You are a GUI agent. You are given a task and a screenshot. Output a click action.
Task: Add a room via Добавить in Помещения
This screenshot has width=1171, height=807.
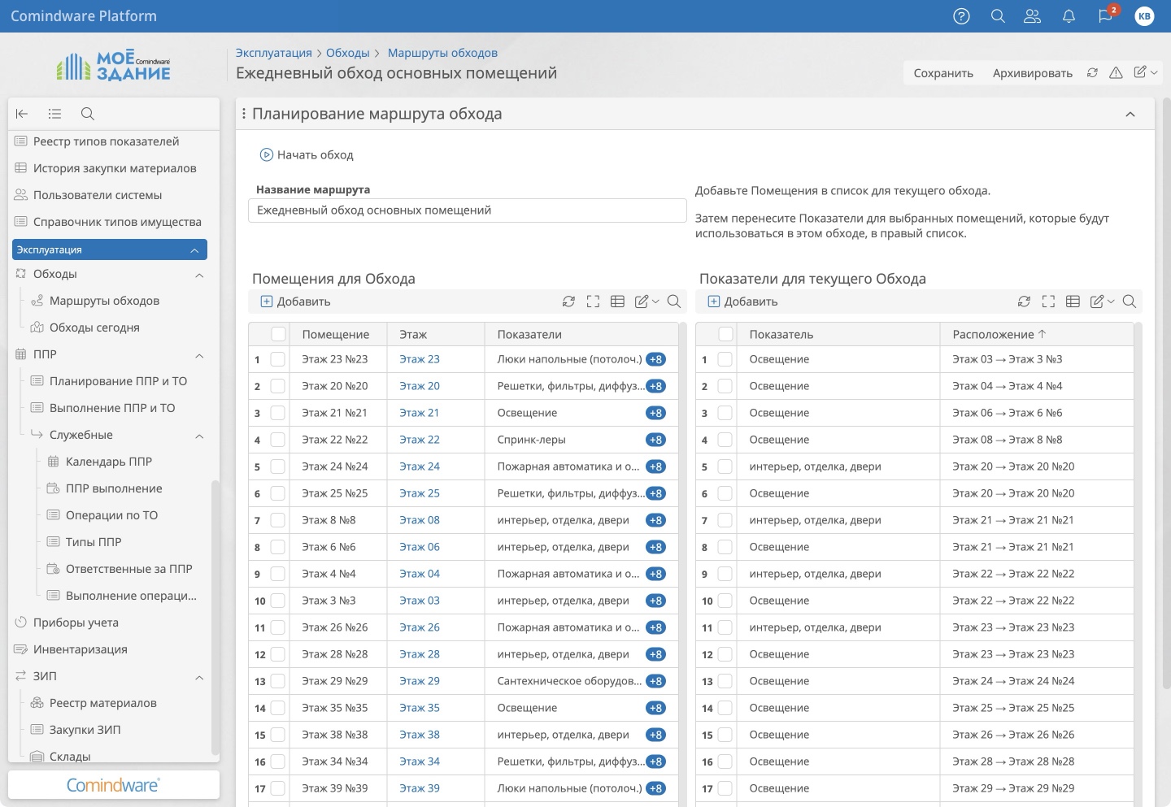click(x=295, y=302)
